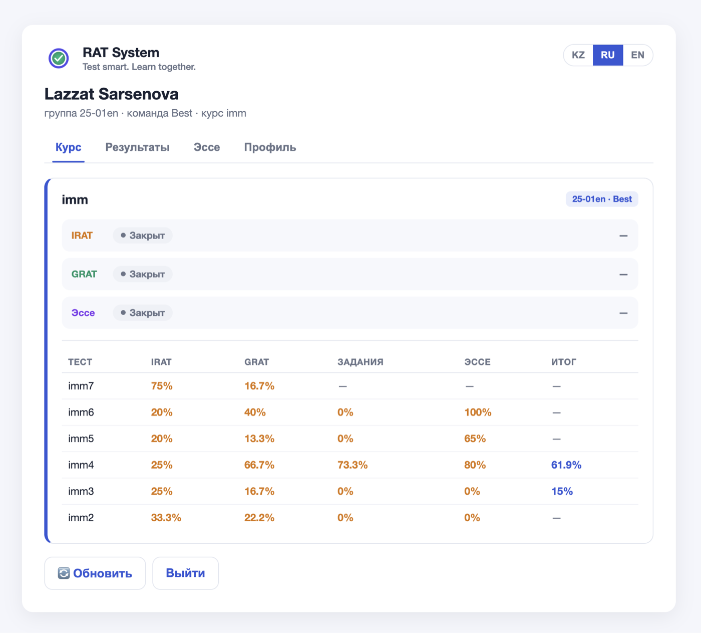Click the Обновить button
The image size is (701, 633).
pyautogui.click(x=95, y=573)
